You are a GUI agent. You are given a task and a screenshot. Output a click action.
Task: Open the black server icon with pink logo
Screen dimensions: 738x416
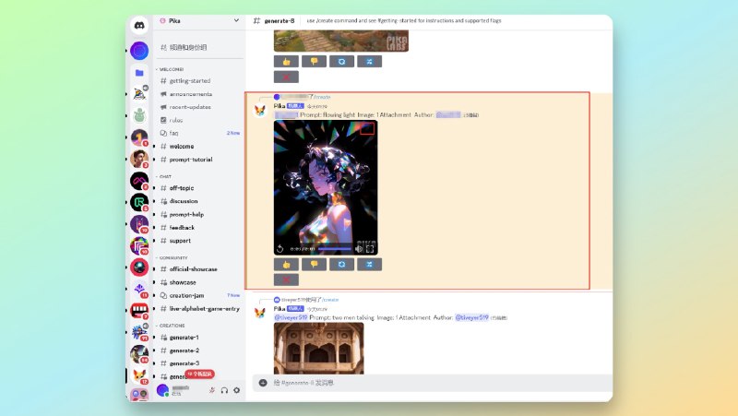pyautogui.click(x=139, y=181)
